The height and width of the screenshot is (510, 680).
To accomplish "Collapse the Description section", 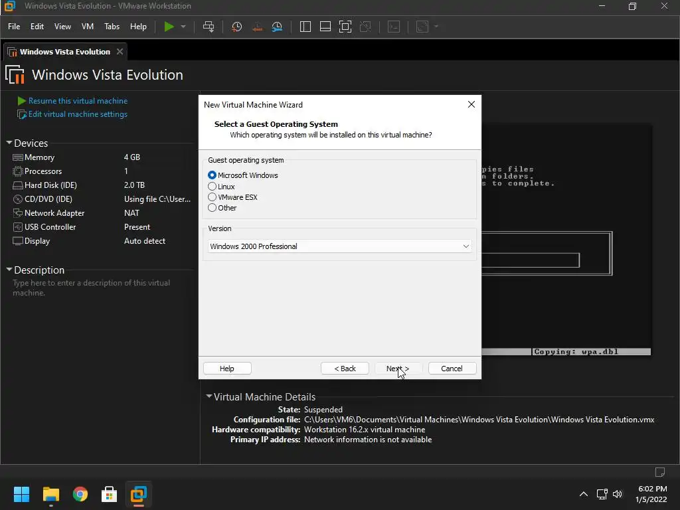I will [x=9, y=270].
